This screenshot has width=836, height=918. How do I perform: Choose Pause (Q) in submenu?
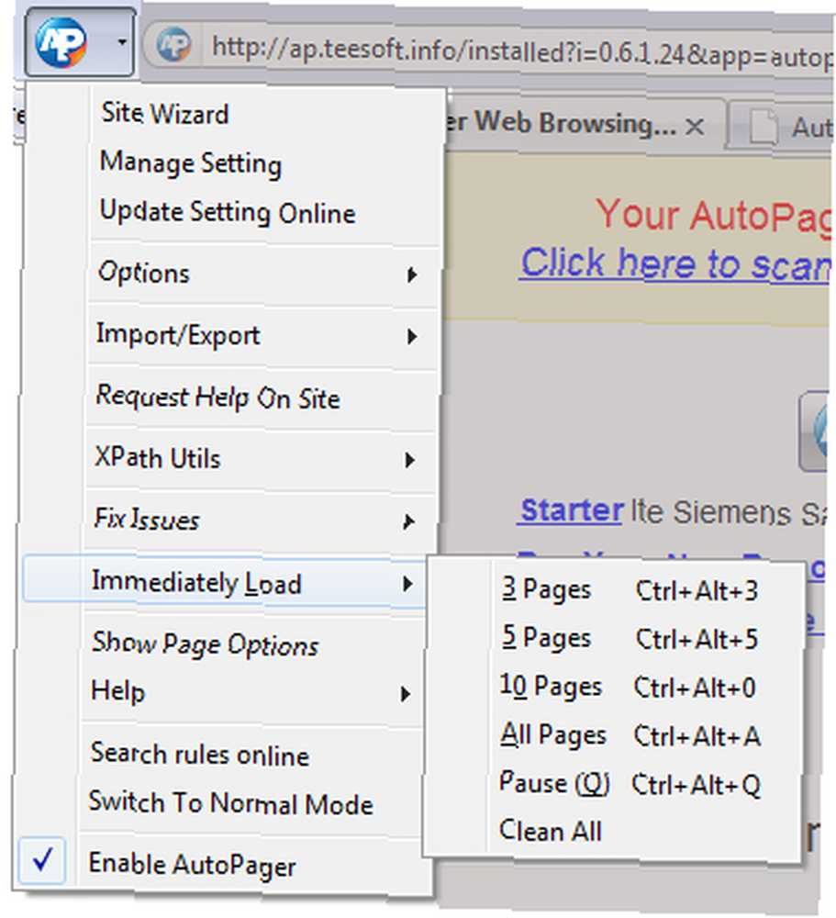coord(630,784)
